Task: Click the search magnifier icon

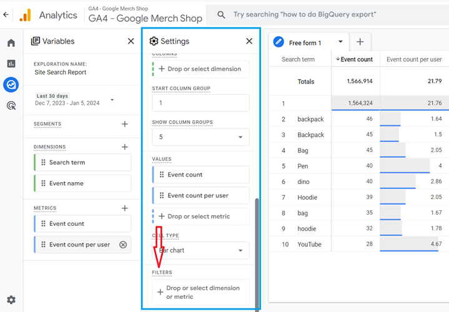Action: [221, 14]
